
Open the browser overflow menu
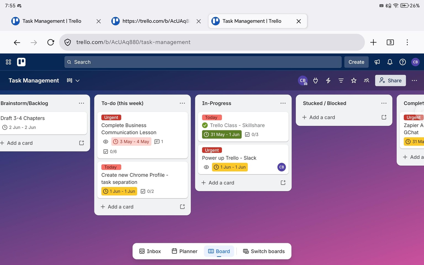click(x=407, y=42)
